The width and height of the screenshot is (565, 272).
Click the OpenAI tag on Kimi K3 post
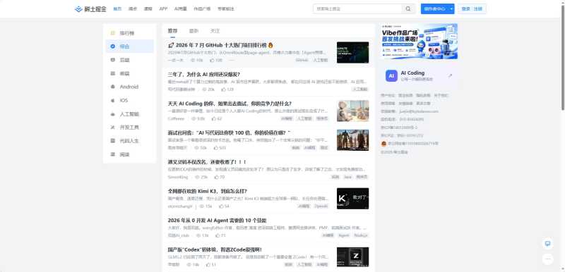point(321,206)
